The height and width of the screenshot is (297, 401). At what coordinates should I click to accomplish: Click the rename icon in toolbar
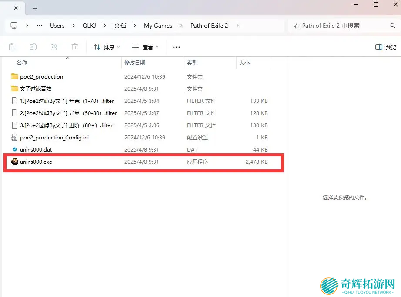(33, 47)
